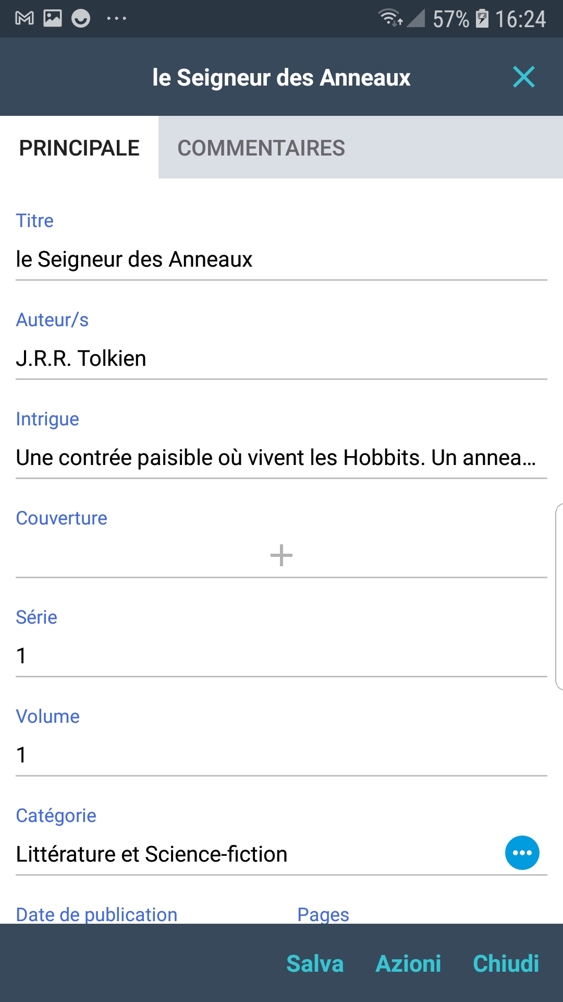Tap the three-dot overflow notification indicator
The width and height of the screenshot is (563, 1002).
click(116, 19)
